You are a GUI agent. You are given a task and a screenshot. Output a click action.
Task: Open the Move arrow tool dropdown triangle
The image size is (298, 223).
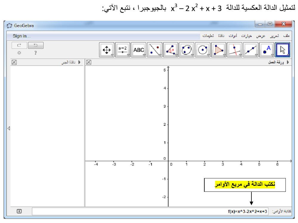288,55
